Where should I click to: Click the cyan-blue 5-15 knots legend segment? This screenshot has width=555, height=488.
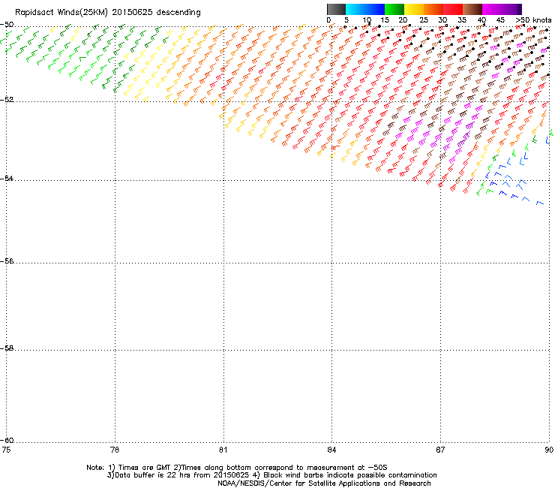click(x=365, y=9)
